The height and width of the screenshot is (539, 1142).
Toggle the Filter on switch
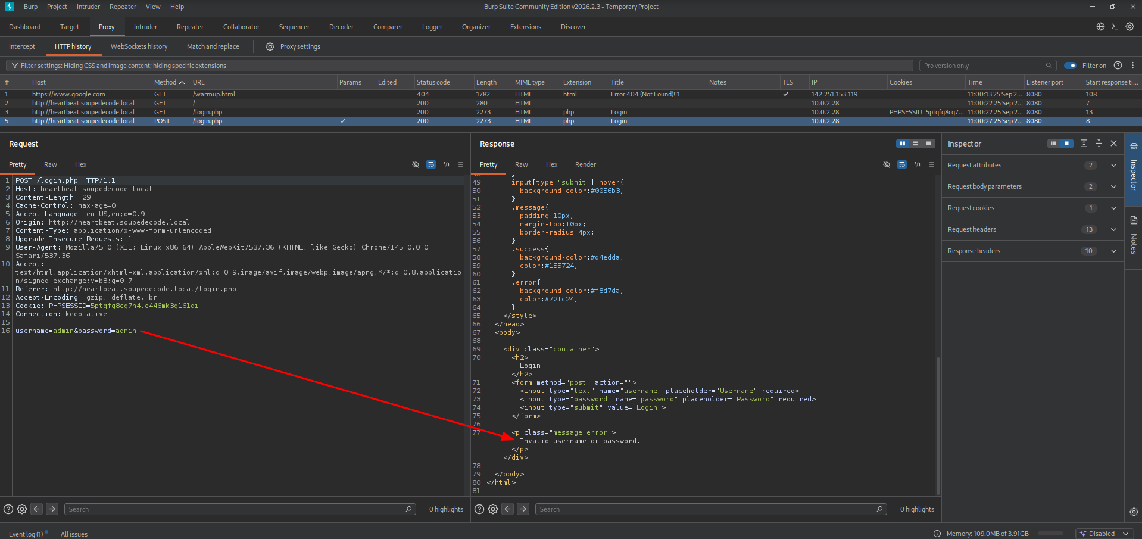pos(1071,66)
